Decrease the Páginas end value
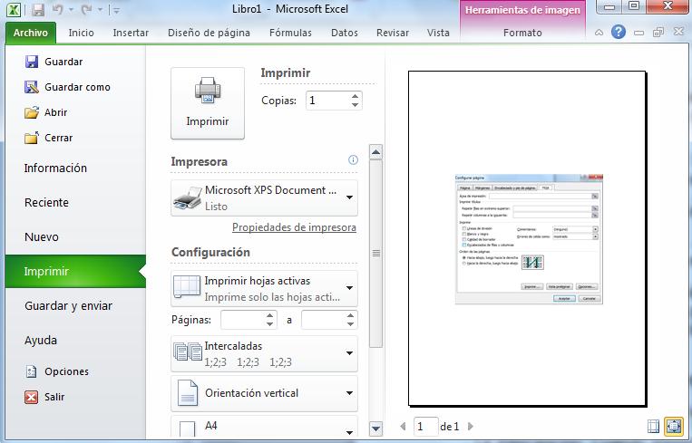 (x=351, y=324)
